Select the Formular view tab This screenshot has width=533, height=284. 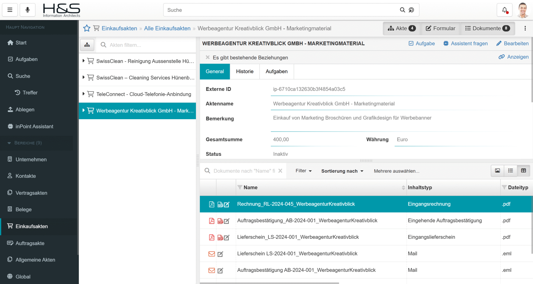(441, 28)
